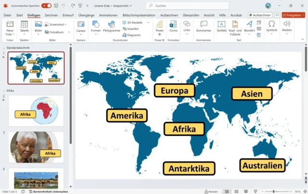Insert a new slide with Neue Folie
The image size is (308, 194).
coord(10,28)
